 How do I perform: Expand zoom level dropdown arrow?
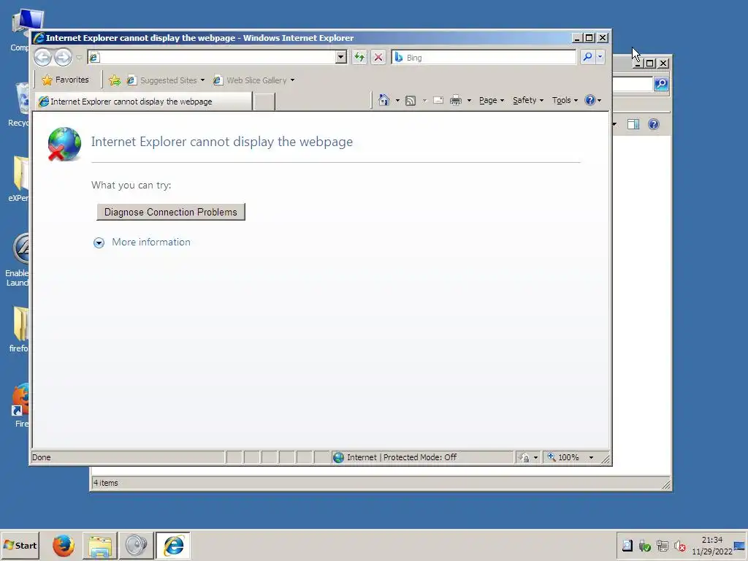(591, 457)
